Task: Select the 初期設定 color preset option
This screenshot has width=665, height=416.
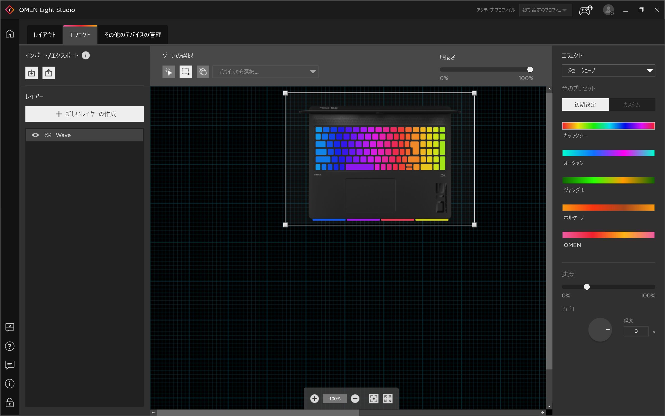Action: (x=585, y=105)
